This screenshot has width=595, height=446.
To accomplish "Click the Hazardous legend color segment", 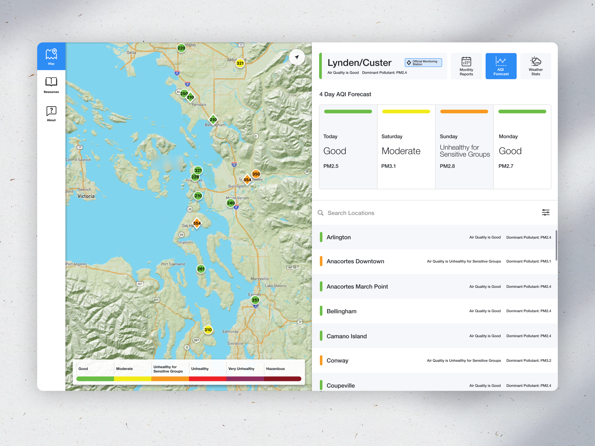I will [x=283, y=379].
